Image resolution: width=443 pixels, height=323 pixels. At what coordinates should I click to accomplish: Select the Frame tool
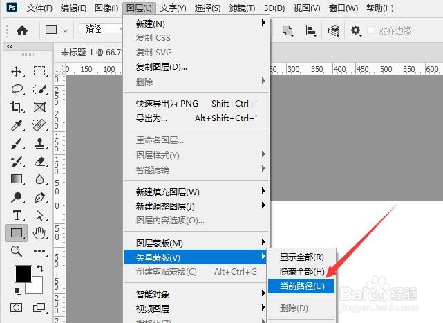click(39, 107)
